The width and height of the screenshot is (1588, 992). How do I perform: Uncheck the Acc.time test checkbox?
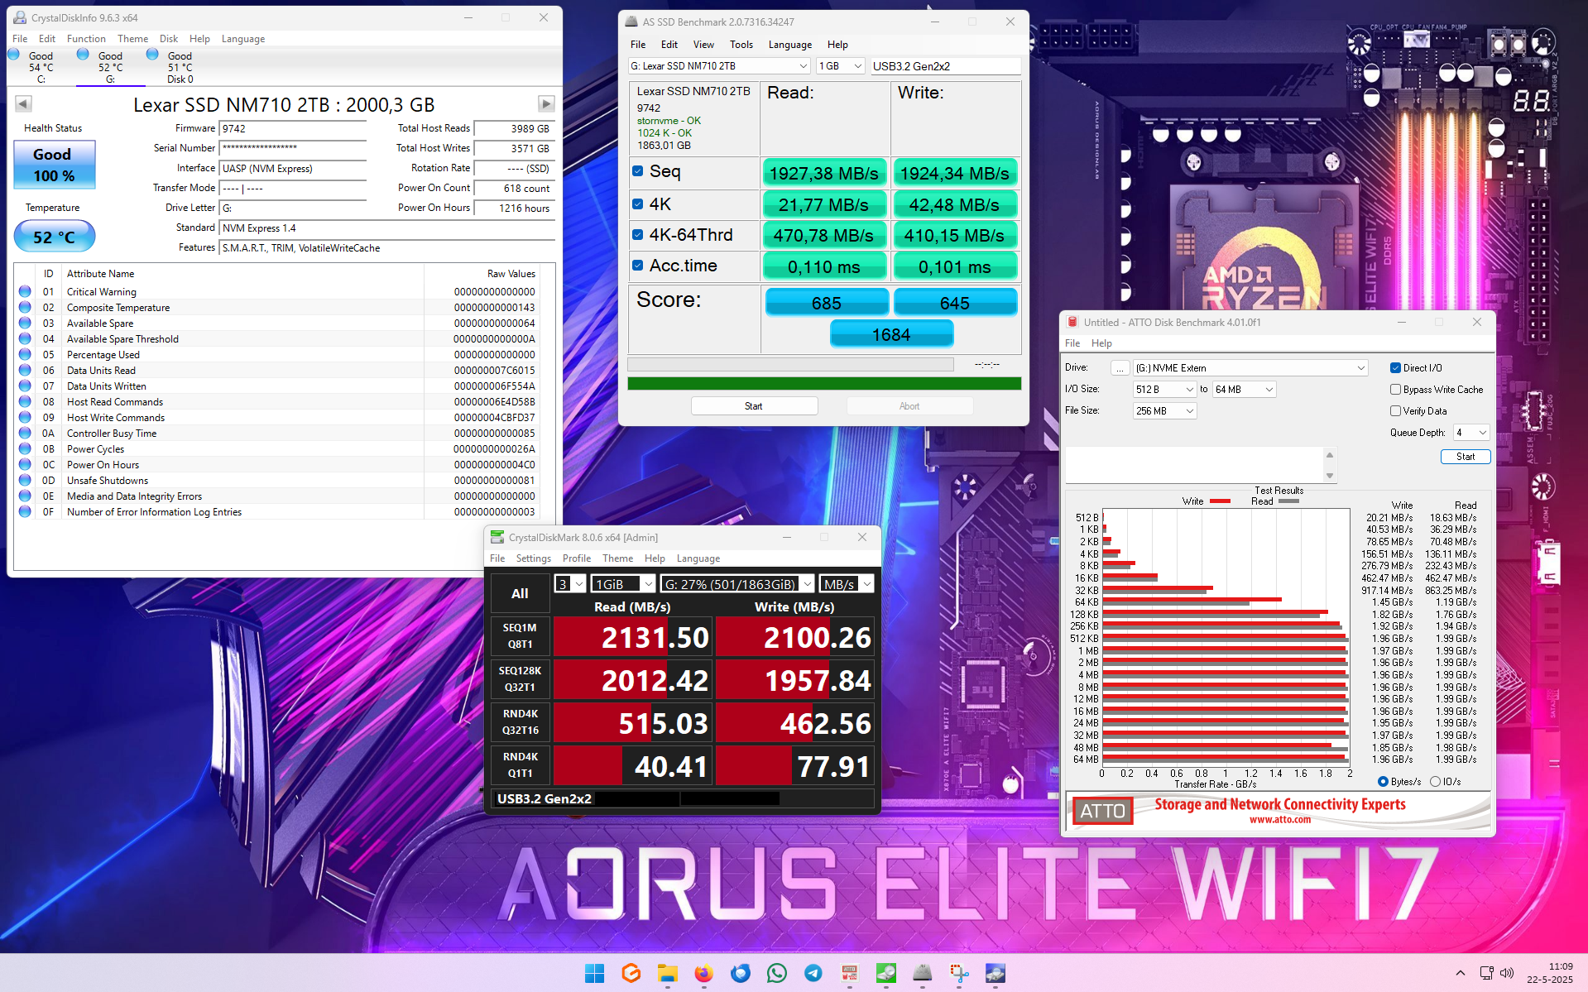[637, 266]
